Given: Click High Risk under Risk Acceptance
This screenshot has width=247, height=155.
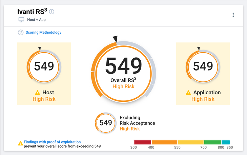Looking at the screenshot, I should (130, 129).
